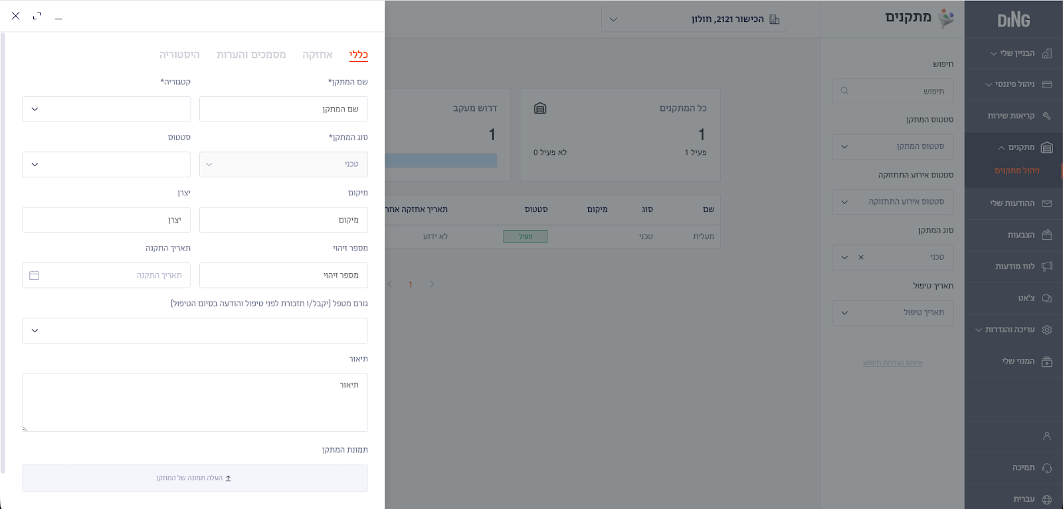This screenshot has width=1063, height=509.
Task: Click העלה תמונה של המתקן upload button
Action: click(x=195, y=478)
